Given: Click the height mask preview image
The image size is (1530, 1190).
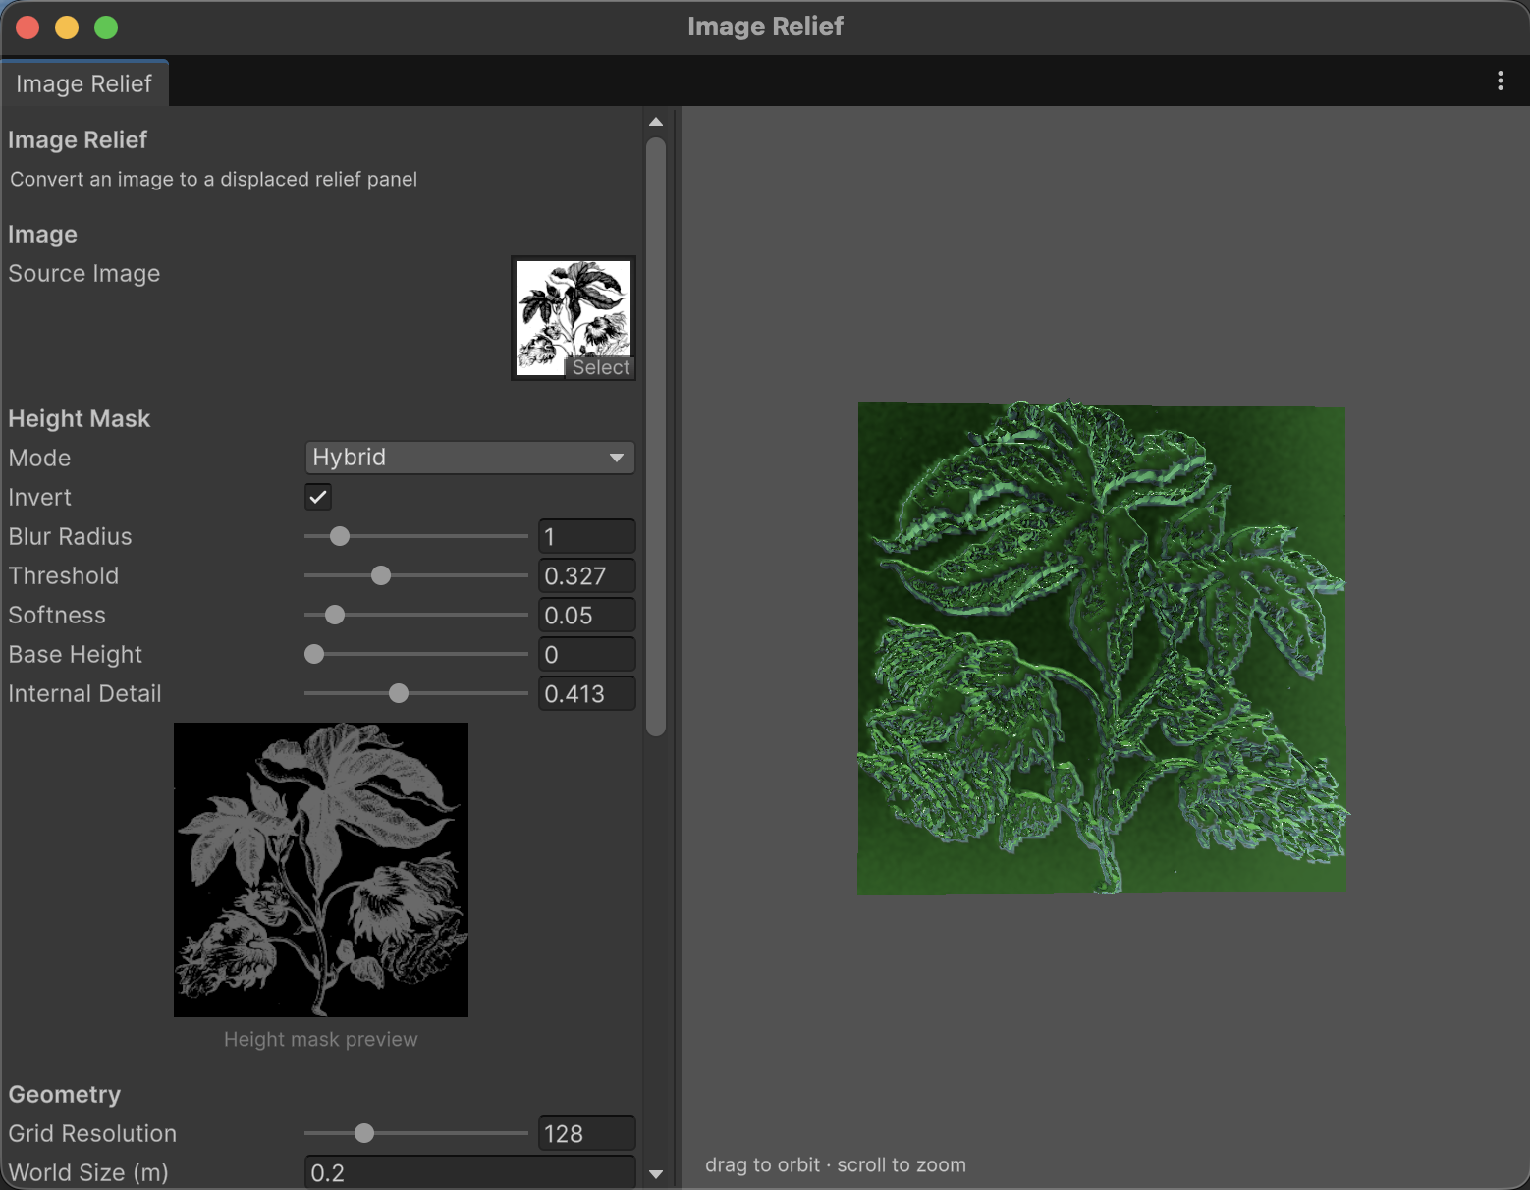Looking at the screenshot, I should (x=321, y=870).
